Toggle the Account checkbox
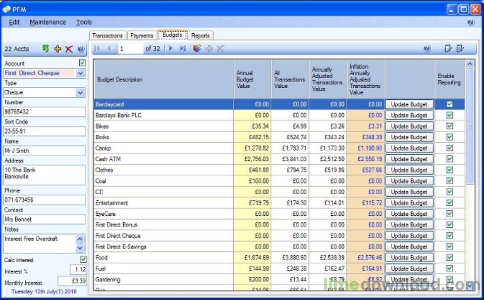This screenshot has width=484, height=300. (x=82, y=63)
